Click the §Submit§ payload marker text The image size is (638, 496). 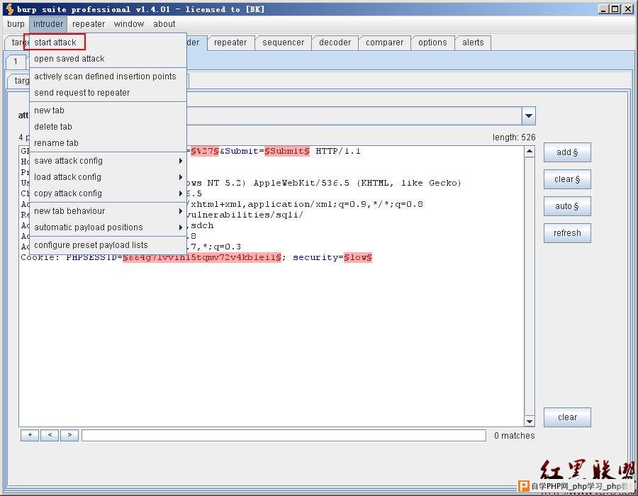pos(287,151)
